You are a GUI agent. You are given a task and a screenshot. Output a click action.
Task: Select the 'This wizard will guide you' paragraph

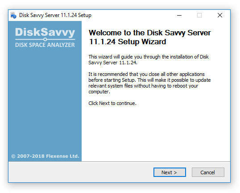click(149, 59)
